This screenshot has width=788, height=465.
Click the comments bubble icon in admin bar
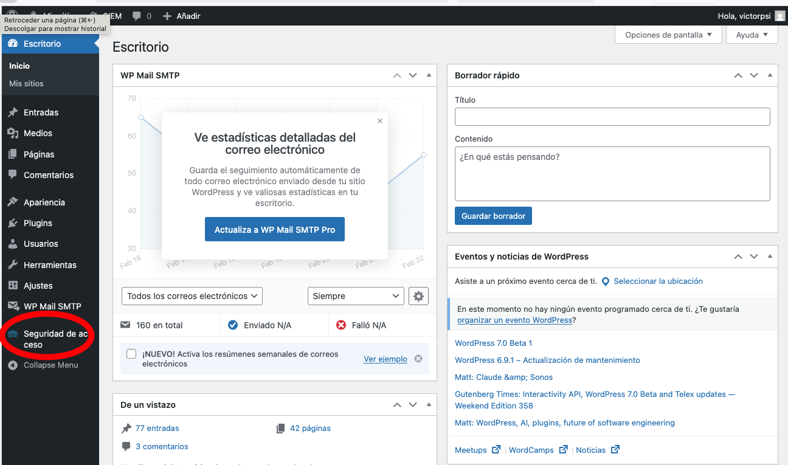(137, 16)
